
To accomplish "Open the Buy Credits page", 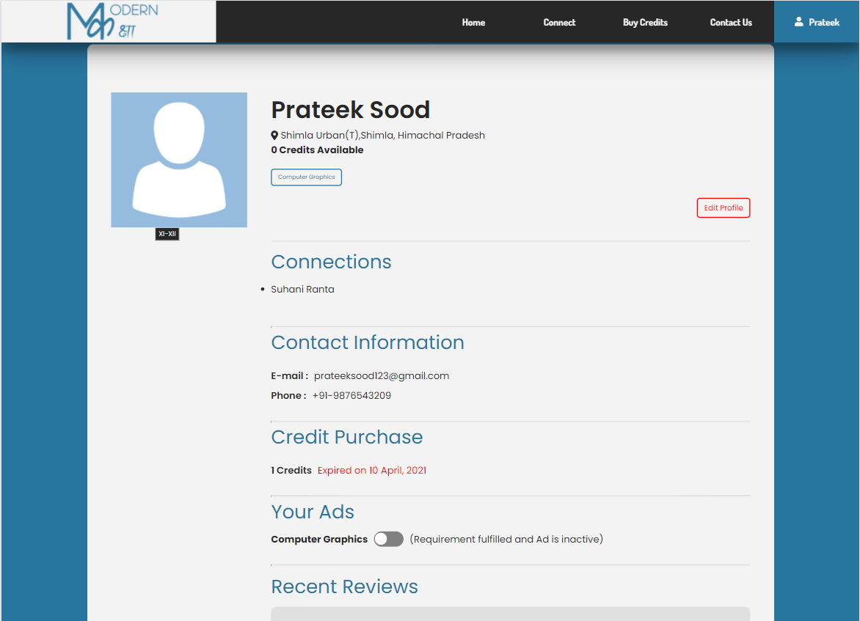I will tap(645, 22).
